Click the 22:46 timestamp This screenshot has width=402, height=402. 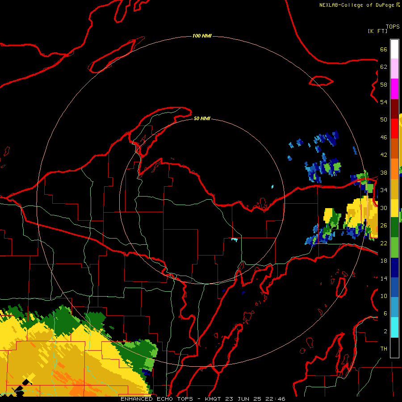tap(276, 399)
